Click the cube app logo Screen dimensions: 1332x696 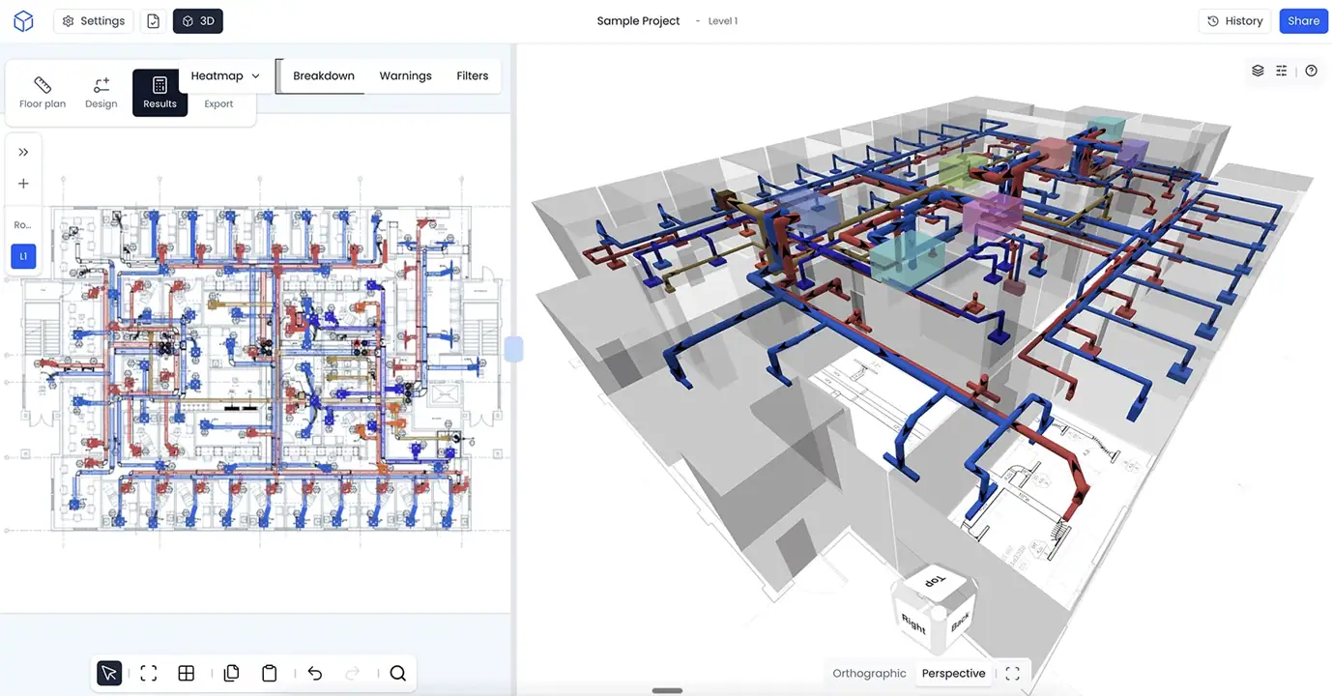pos(23,21)
